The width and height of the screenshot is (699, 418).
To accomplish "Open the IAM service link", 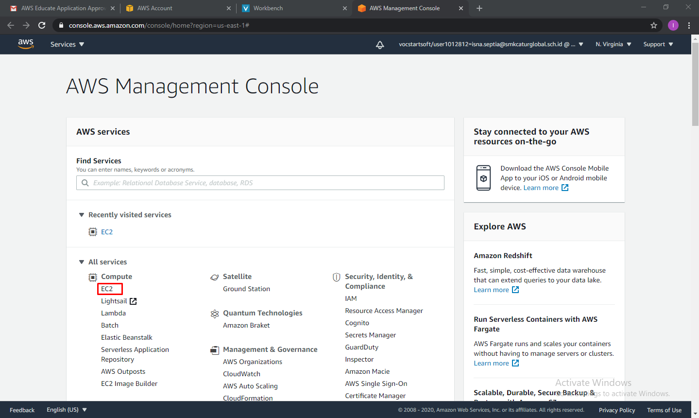I will tap(351, 298).
